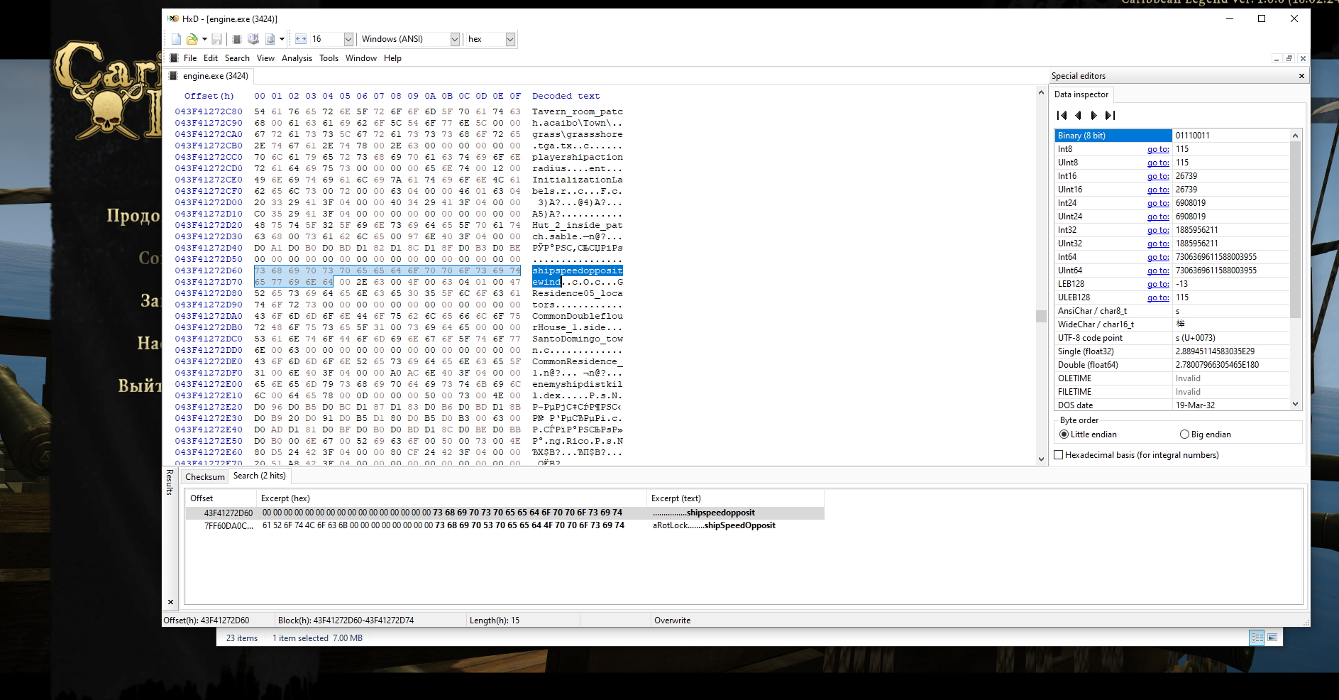Jump to last byte in Data inspector
Screen dimensions: 1339x700
point(1111,115)
